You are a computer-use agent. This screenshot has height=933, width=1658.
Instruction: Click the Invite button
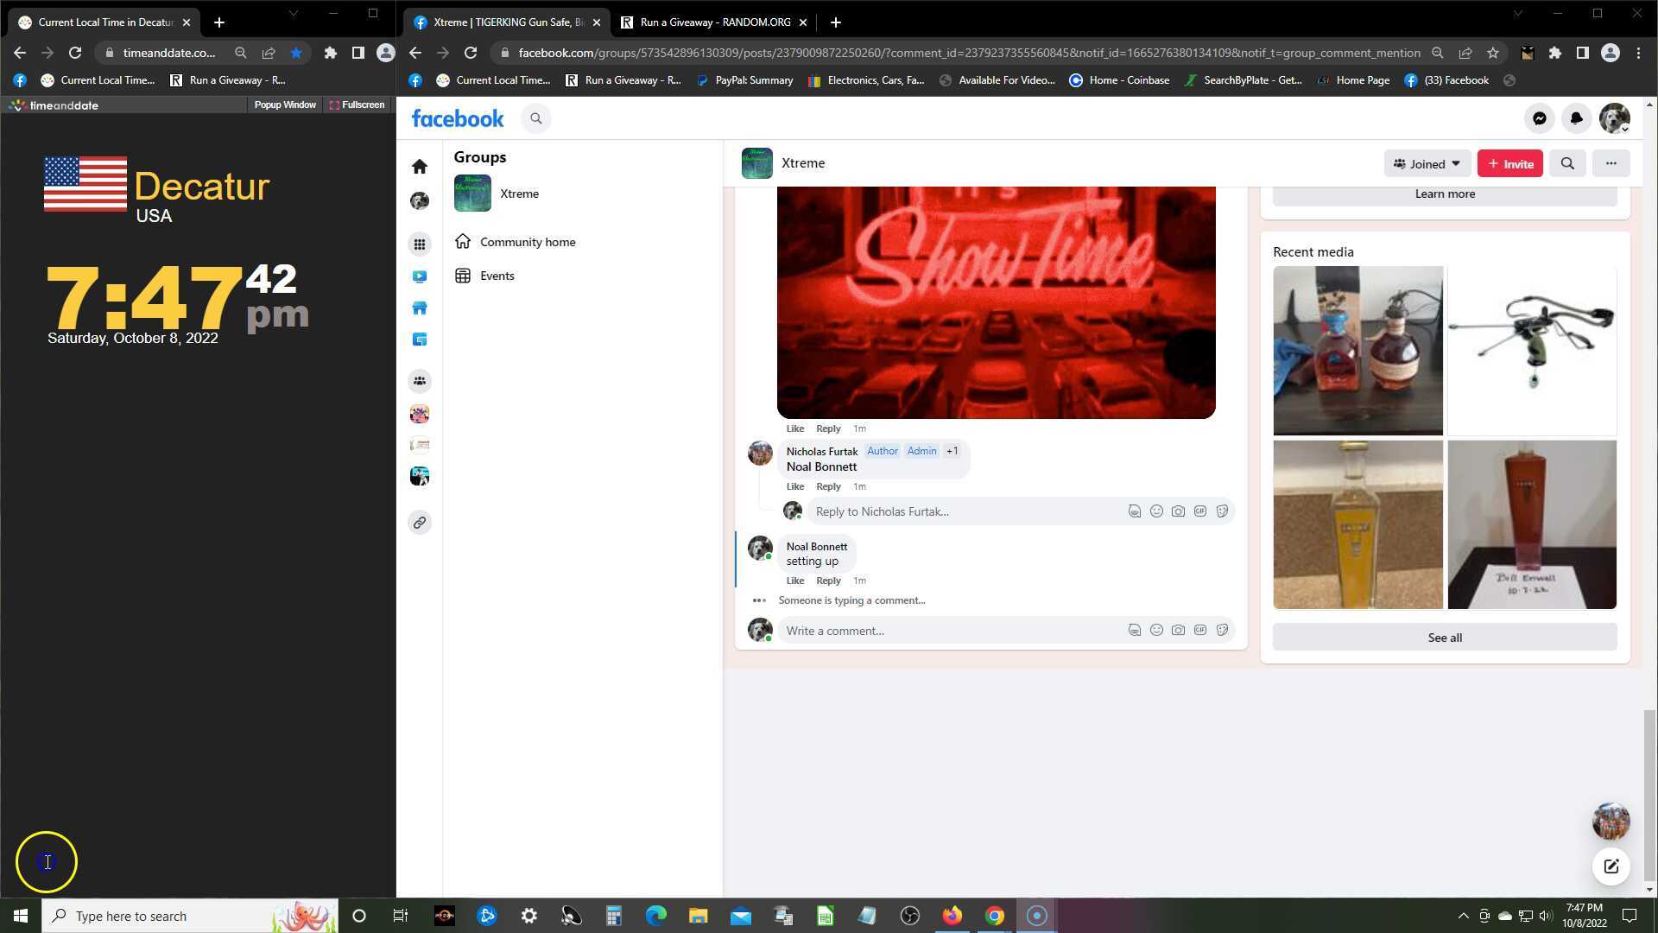tap(1509, 163)
